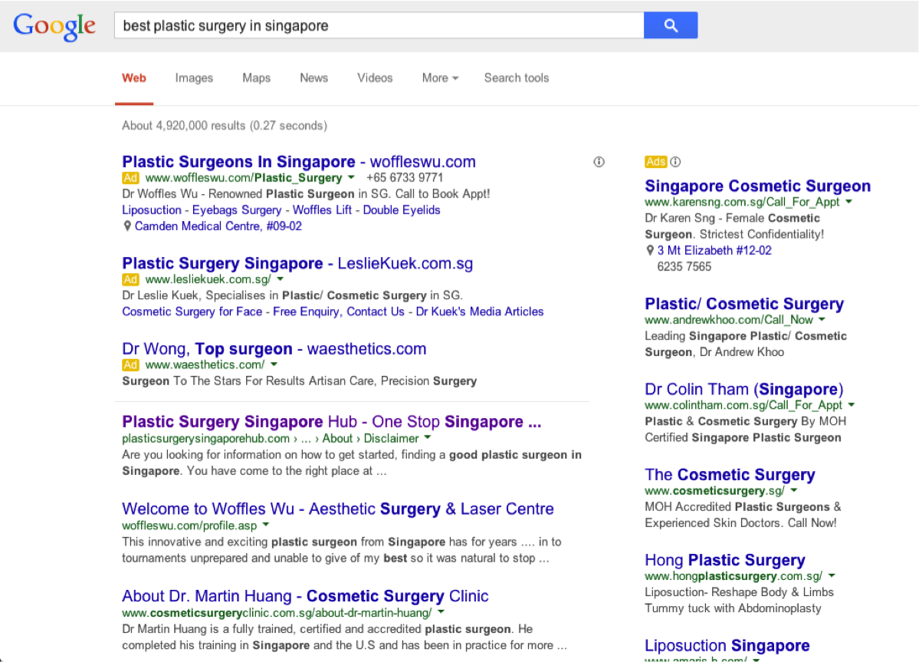Click Ad badge under Dr Wong title

click(x=130, y=364)
